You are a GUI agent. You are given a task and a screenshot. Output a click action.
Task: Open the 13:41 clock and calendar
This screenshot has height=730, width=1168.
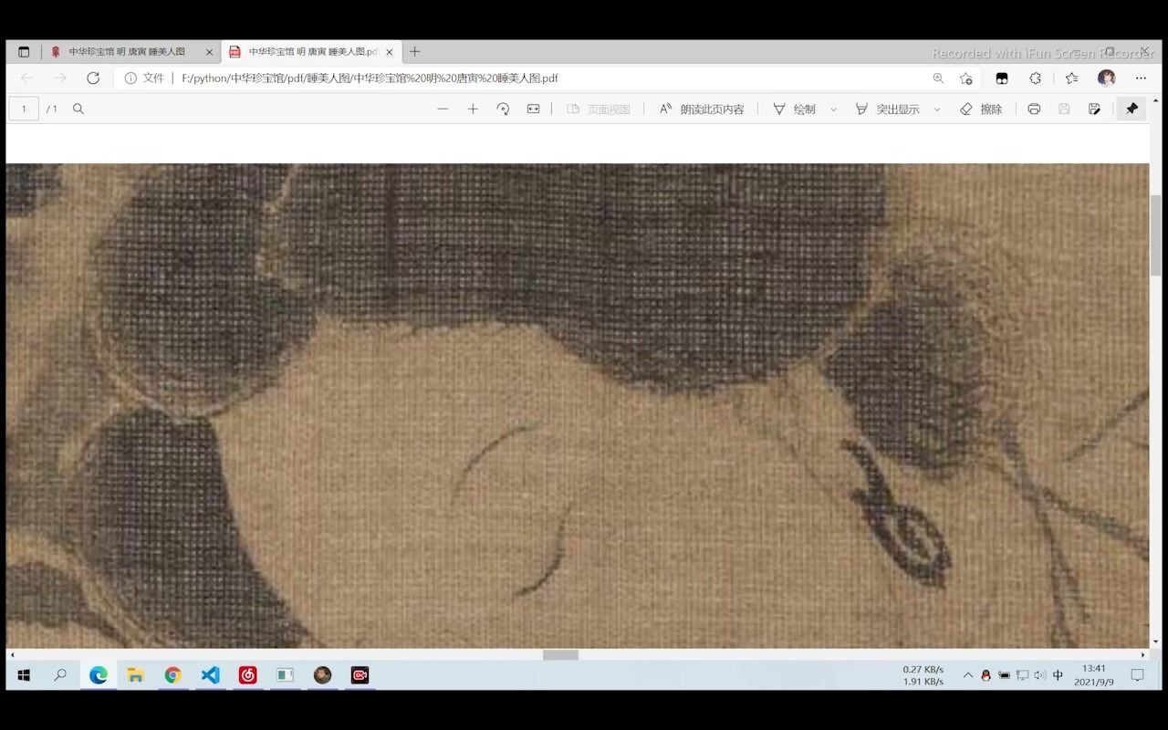click(1094, 675)
